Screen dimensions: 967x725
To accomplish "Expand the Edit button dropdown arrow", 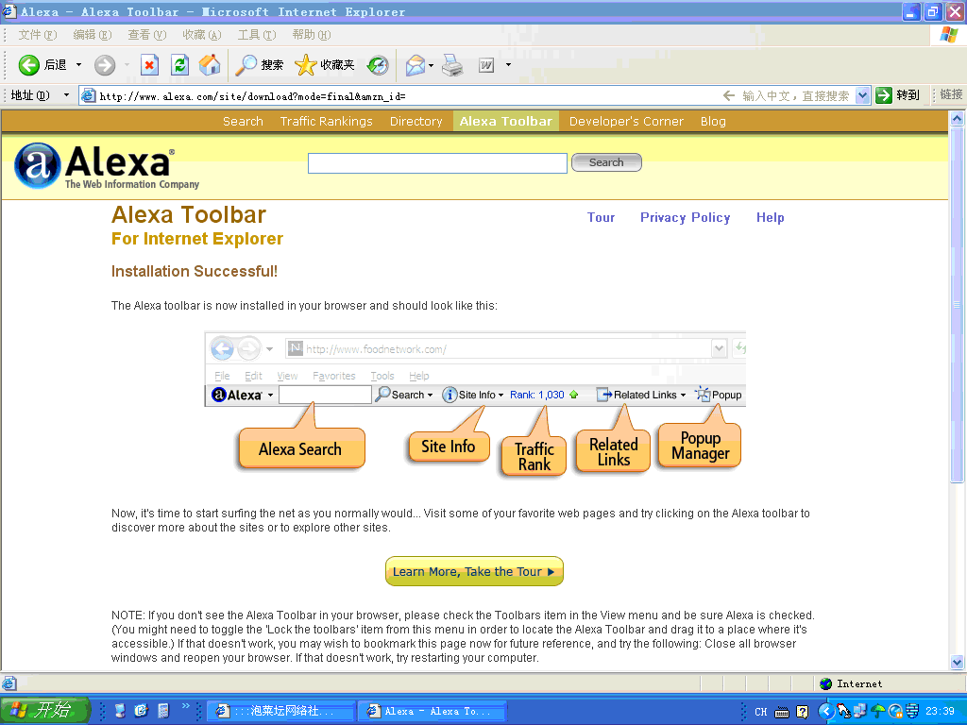I will click(508, 65).
